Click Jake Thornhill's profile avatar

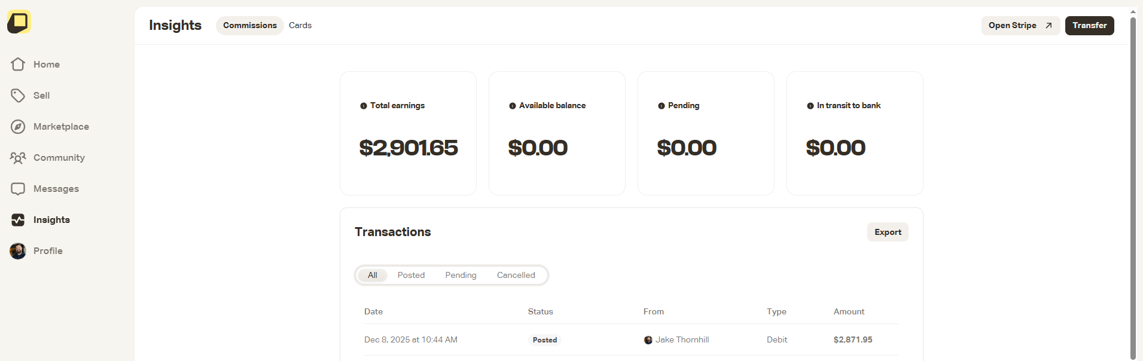coord(648,339)
